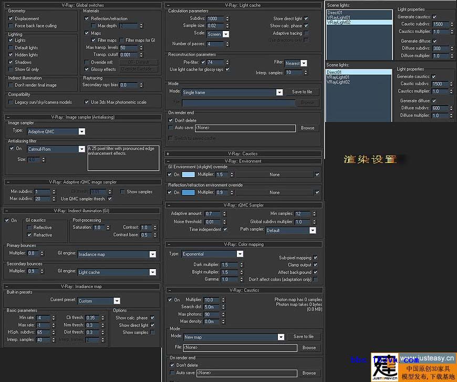This screenshot has height=382, width=457.
Task: Click Light cache Subdivs field
Action: click(x=215, y=18)
